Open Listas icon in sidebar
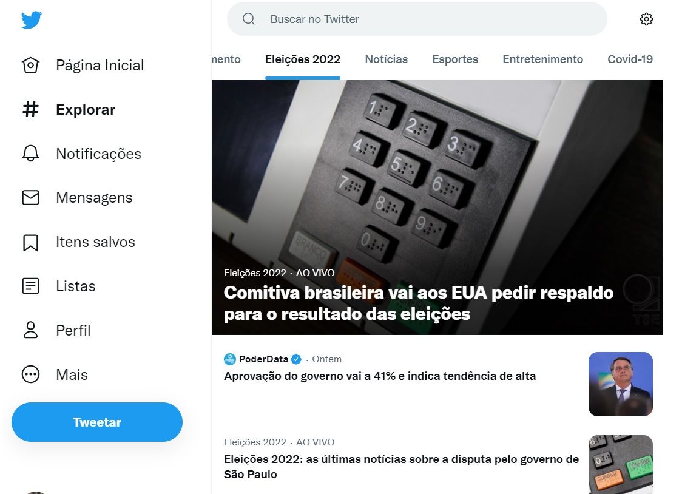Screen dimensions: 699x494 [31, 286]
